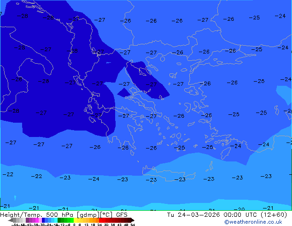Image resolution: width=292 pixels, height=226 pixels.
Task: Select the bright red legend swatch
Action: 100,220
